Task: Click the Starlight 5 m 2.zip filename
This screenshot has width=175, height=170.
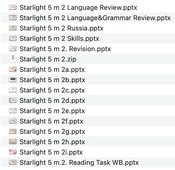Action: (x=48, y=59)
